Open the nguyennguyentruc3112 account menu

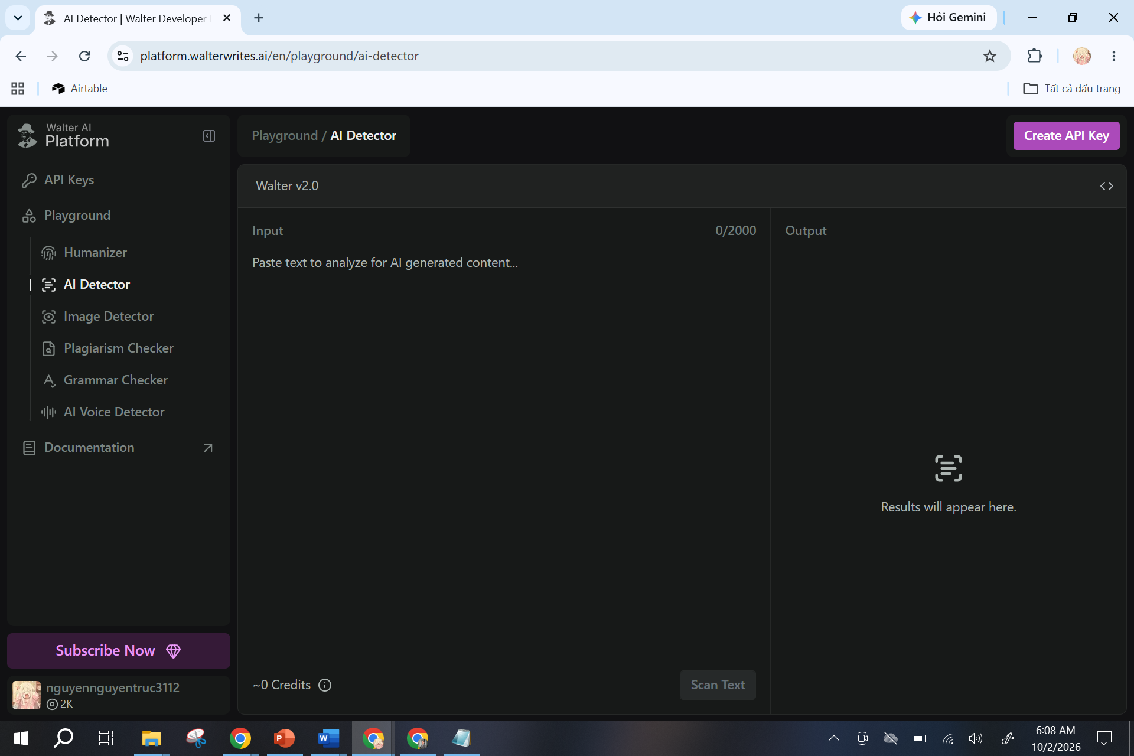pos(118,695)
